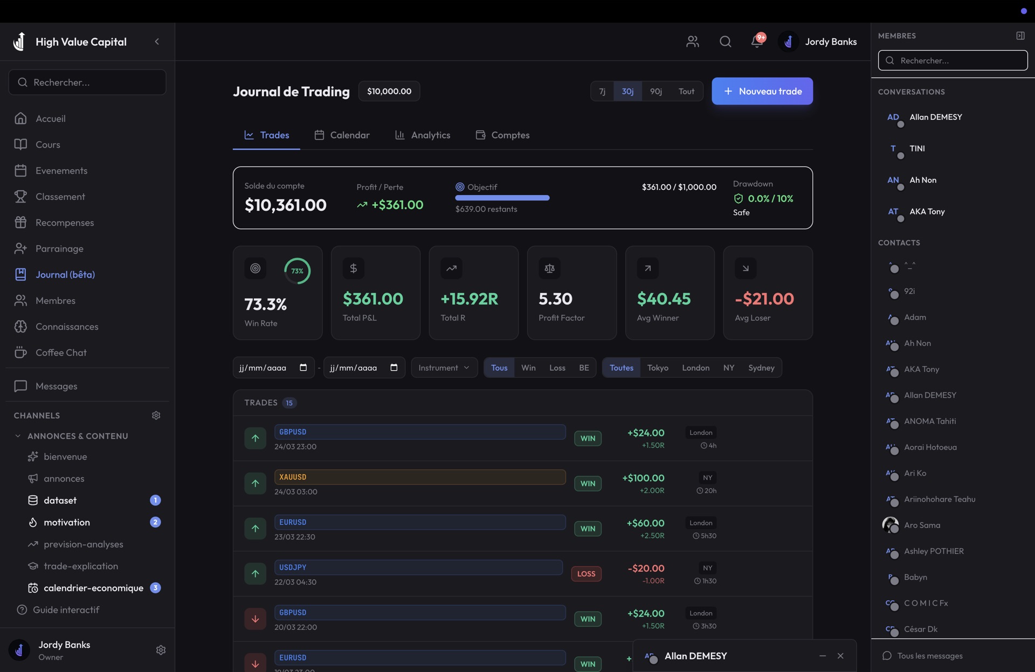
Task: Click the members icon next to search
Action: click(693, 41)
